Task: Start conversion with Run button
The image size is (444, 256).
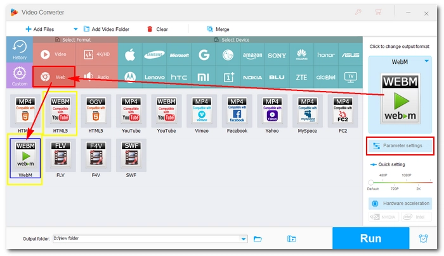Action: (370, 238)
